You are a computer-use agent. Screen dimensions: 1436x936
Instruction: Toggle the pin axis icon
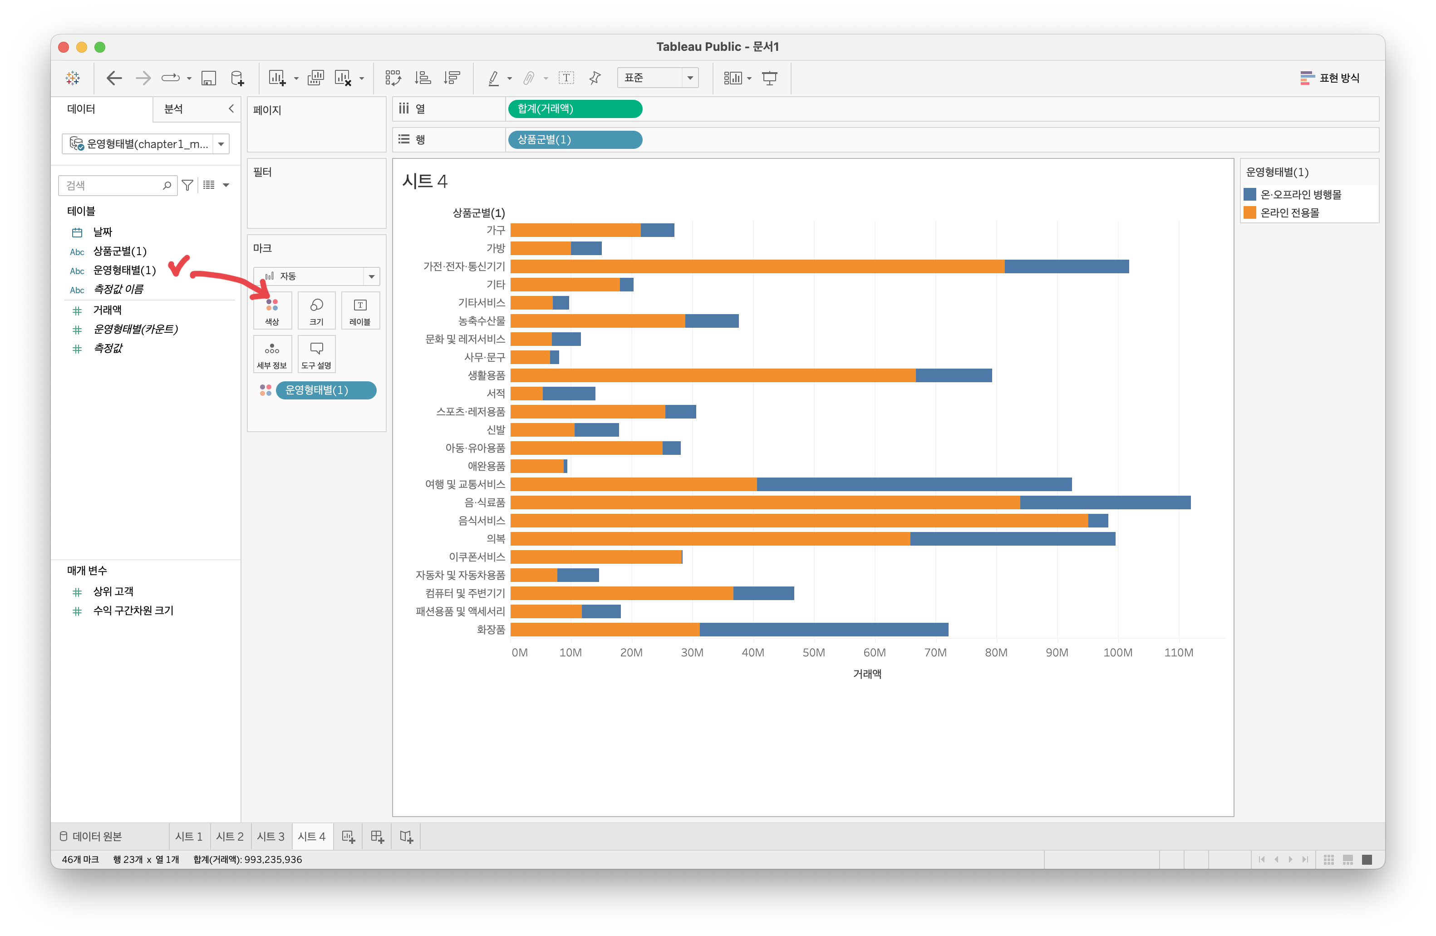595,78
